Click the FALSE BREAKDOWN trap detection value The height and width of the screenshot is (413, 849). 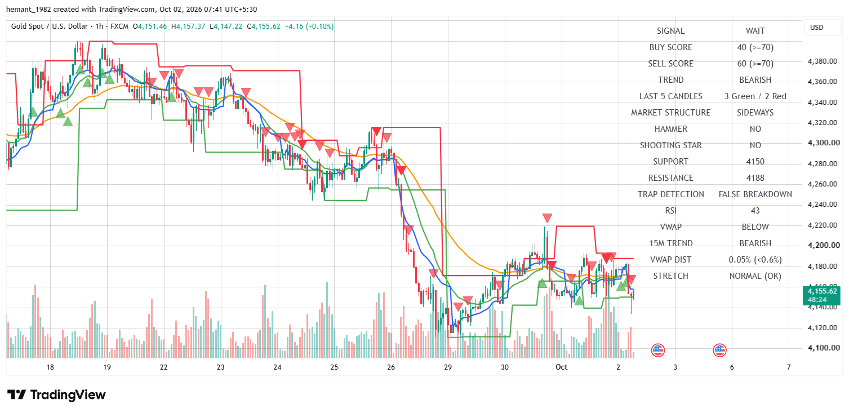pyautogui.click(x=755, y=194)
